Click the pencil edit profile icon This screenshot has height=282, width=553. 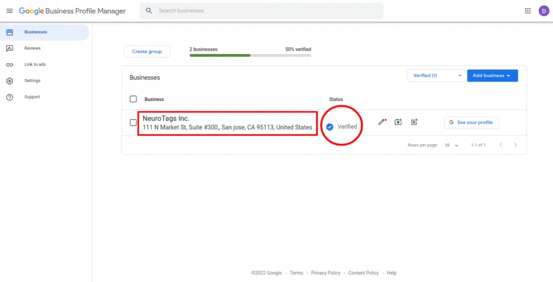coord(382,122)
